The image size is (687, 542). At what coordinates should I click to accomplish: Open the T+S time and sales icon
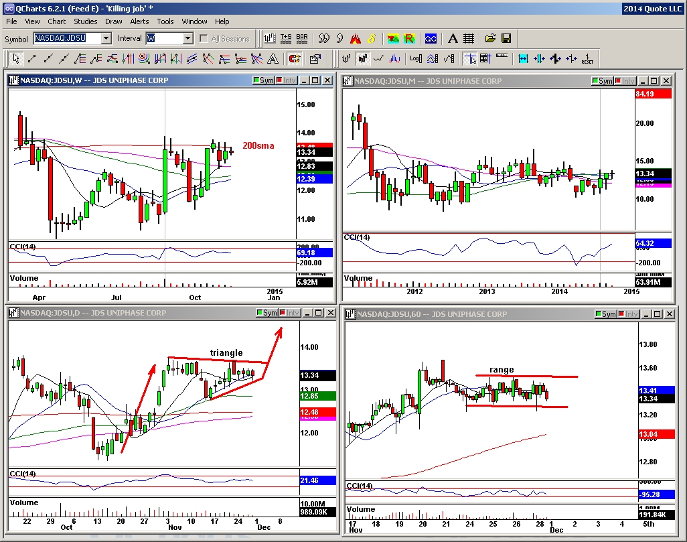(286, 39)
